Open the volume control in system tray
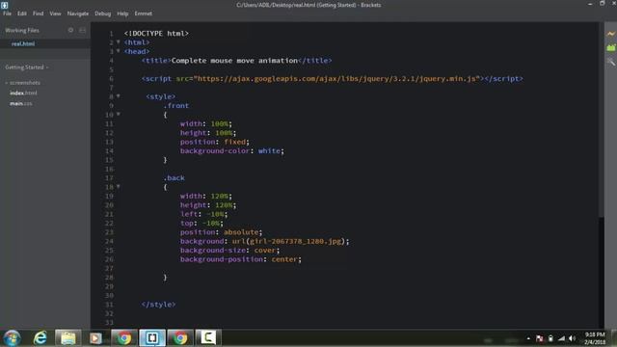 573,338
